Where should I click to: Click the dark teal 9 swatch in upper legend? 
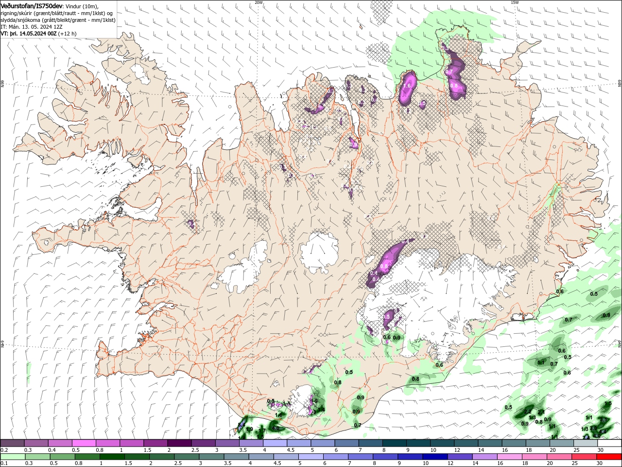click(418, 443)
